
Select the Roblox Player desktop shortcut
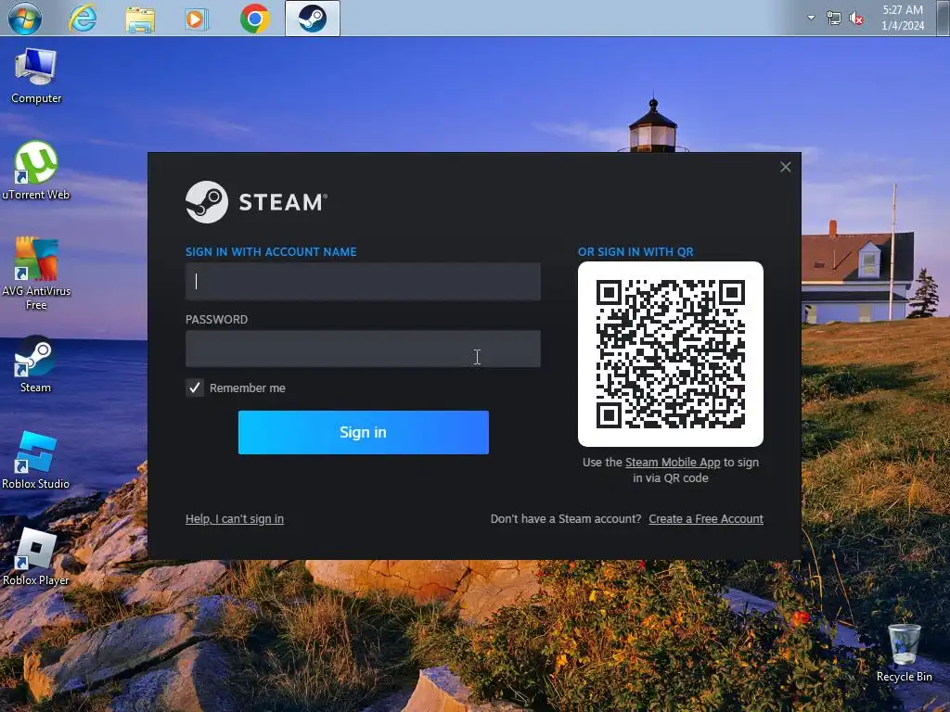36,557
